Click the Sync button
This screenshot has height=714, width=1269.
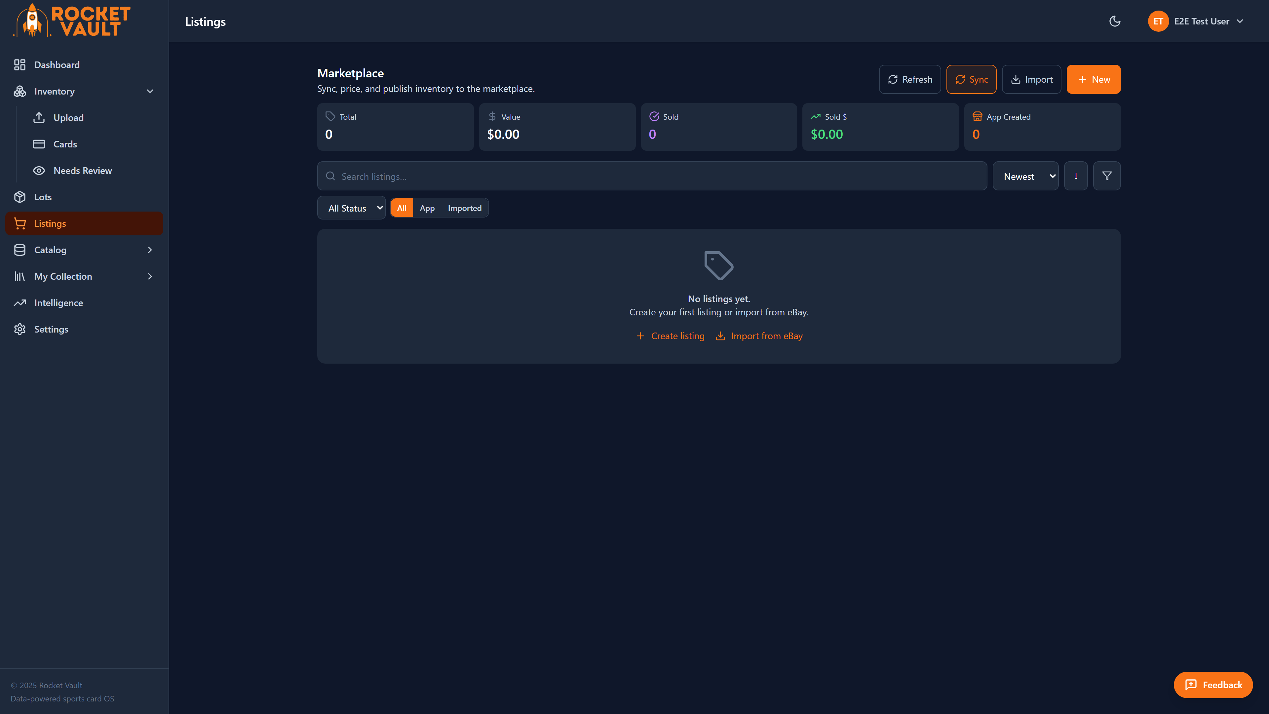pos(971,79)
